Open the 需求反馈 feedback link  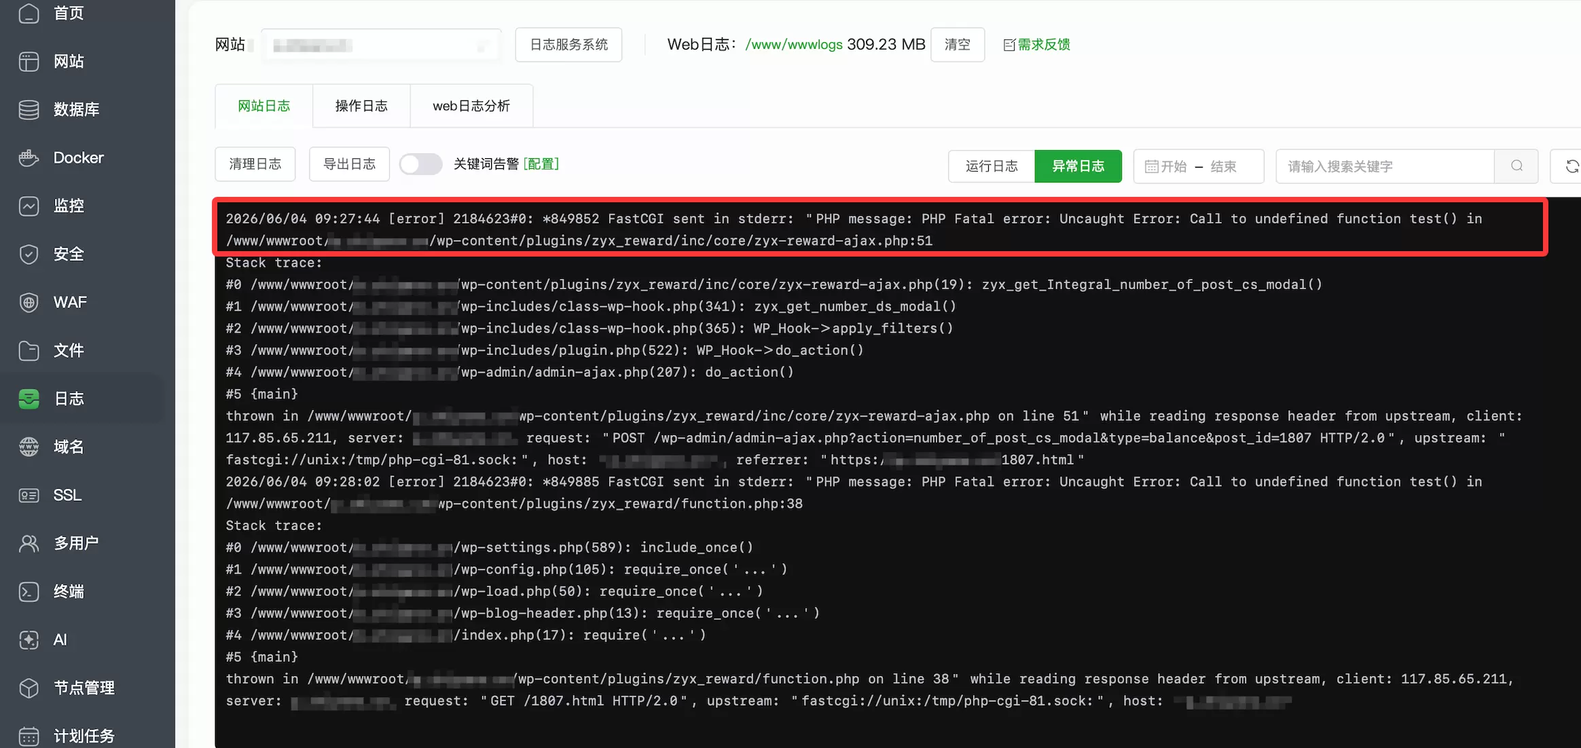coord(1036,45)
